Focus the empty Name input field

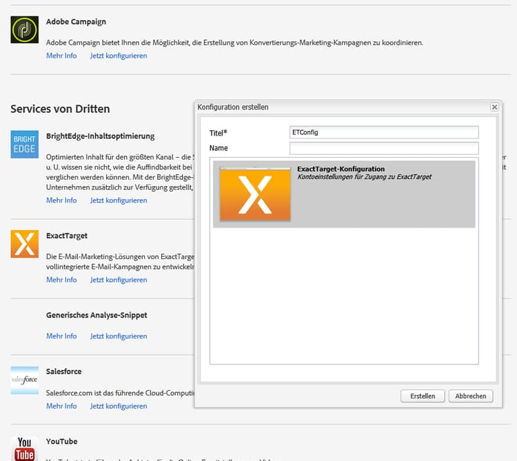tap(384, 148)
